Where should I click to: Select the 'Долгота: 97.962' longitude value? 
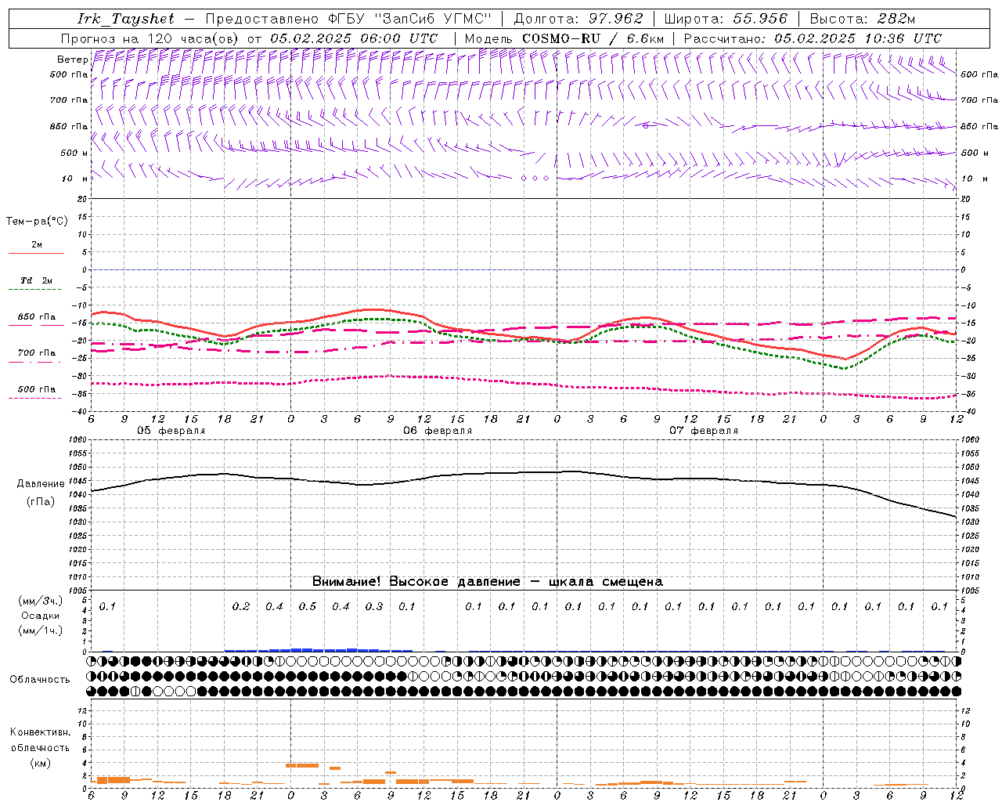[x=578, y=19]
